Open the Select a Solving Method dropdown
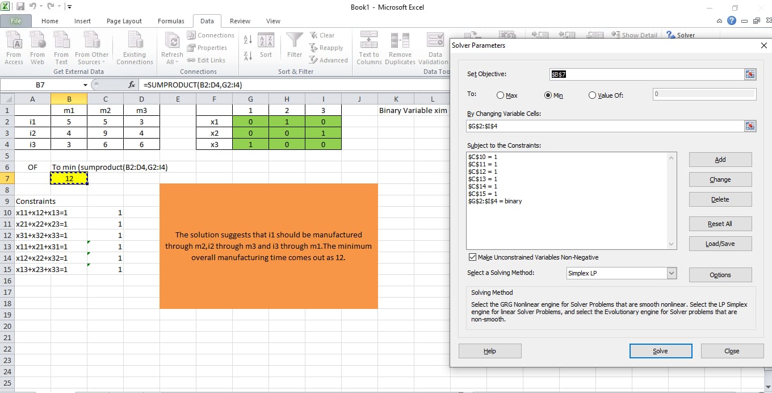Image resolution: width=772 pixels, height=393 pixels. pos(672,273)
